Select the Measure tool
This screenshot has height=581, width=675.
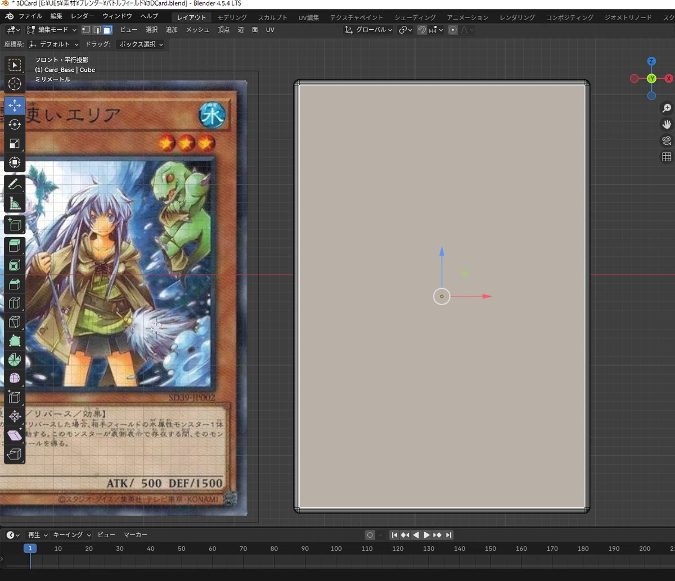(x=15, y=203)
